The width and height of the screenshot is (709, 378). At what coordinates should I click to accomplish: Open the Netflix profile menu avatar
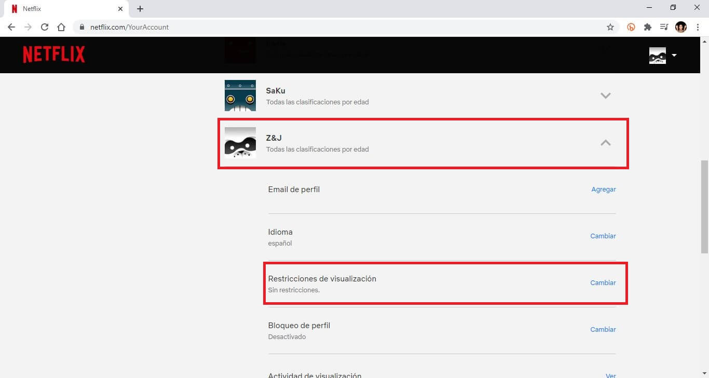tap(658, 55)
